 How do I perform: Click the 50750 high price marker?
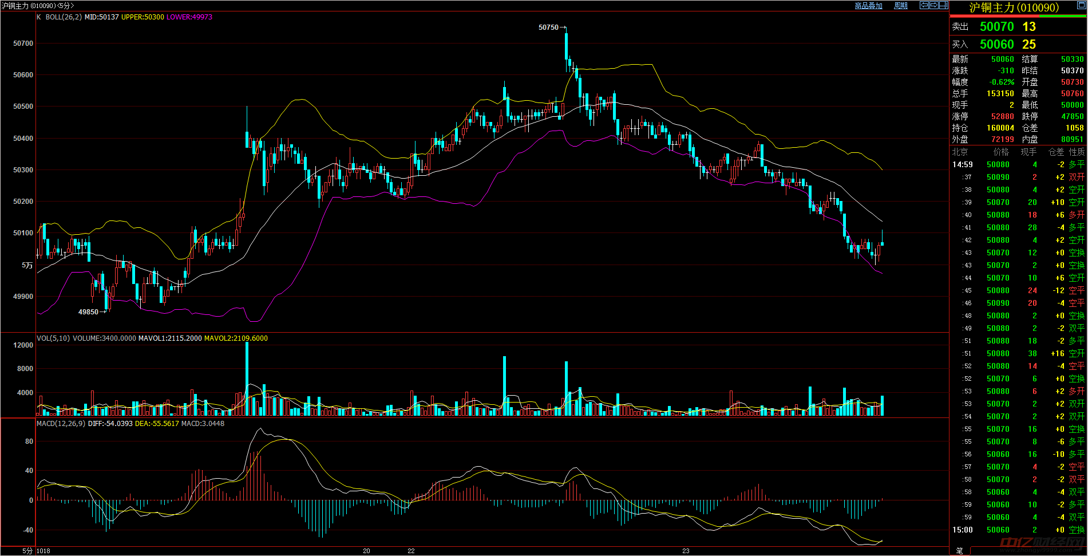(x=548, y=27)
